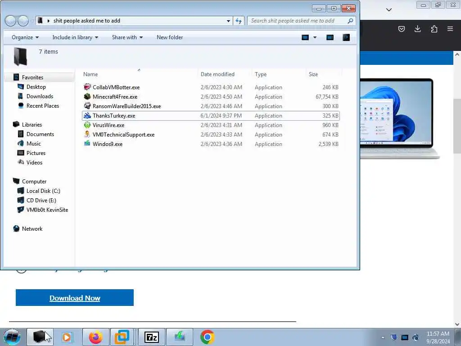The image size is (461, 346).
Task: Expand the address path arrow
Action: 49,21
